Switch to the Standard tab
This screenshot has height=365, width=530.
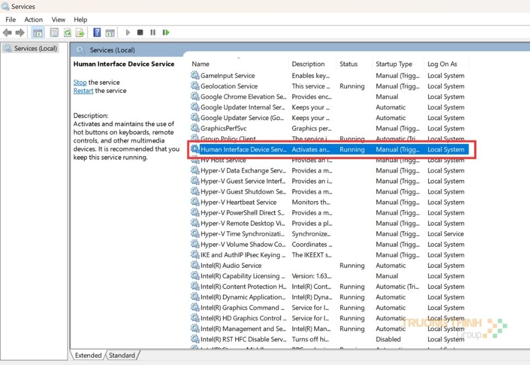click(122, 355)
